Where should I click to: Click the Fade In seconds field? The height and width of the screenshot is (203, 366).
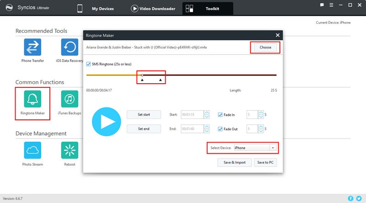[x=252, y=115]
